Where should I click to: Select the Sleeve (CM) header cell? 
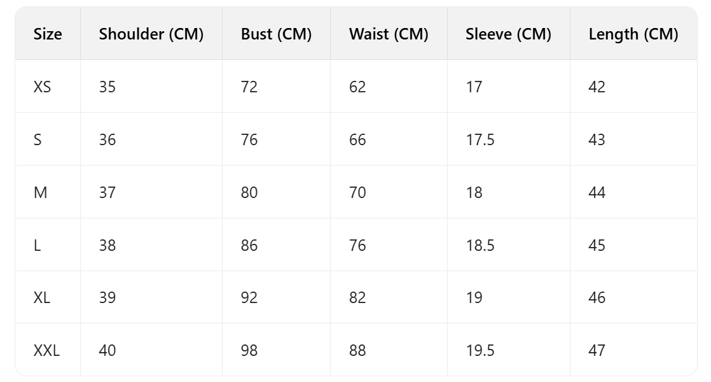pos(508,34)
